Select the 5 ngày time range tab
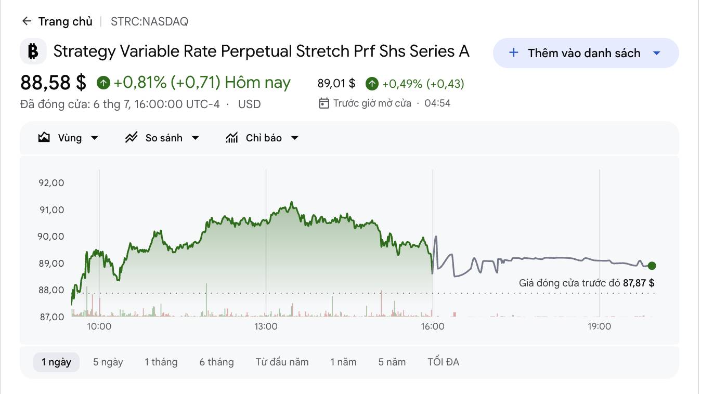This screenshot has height=394, width=701. tap(108, 362)
